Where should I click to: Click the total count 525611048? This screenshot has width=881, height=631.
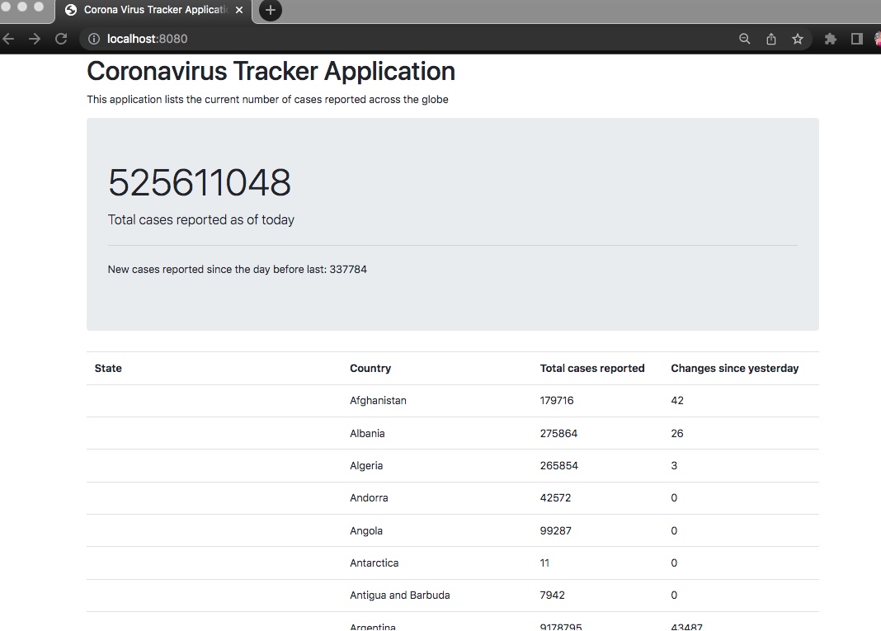point(200,182)
